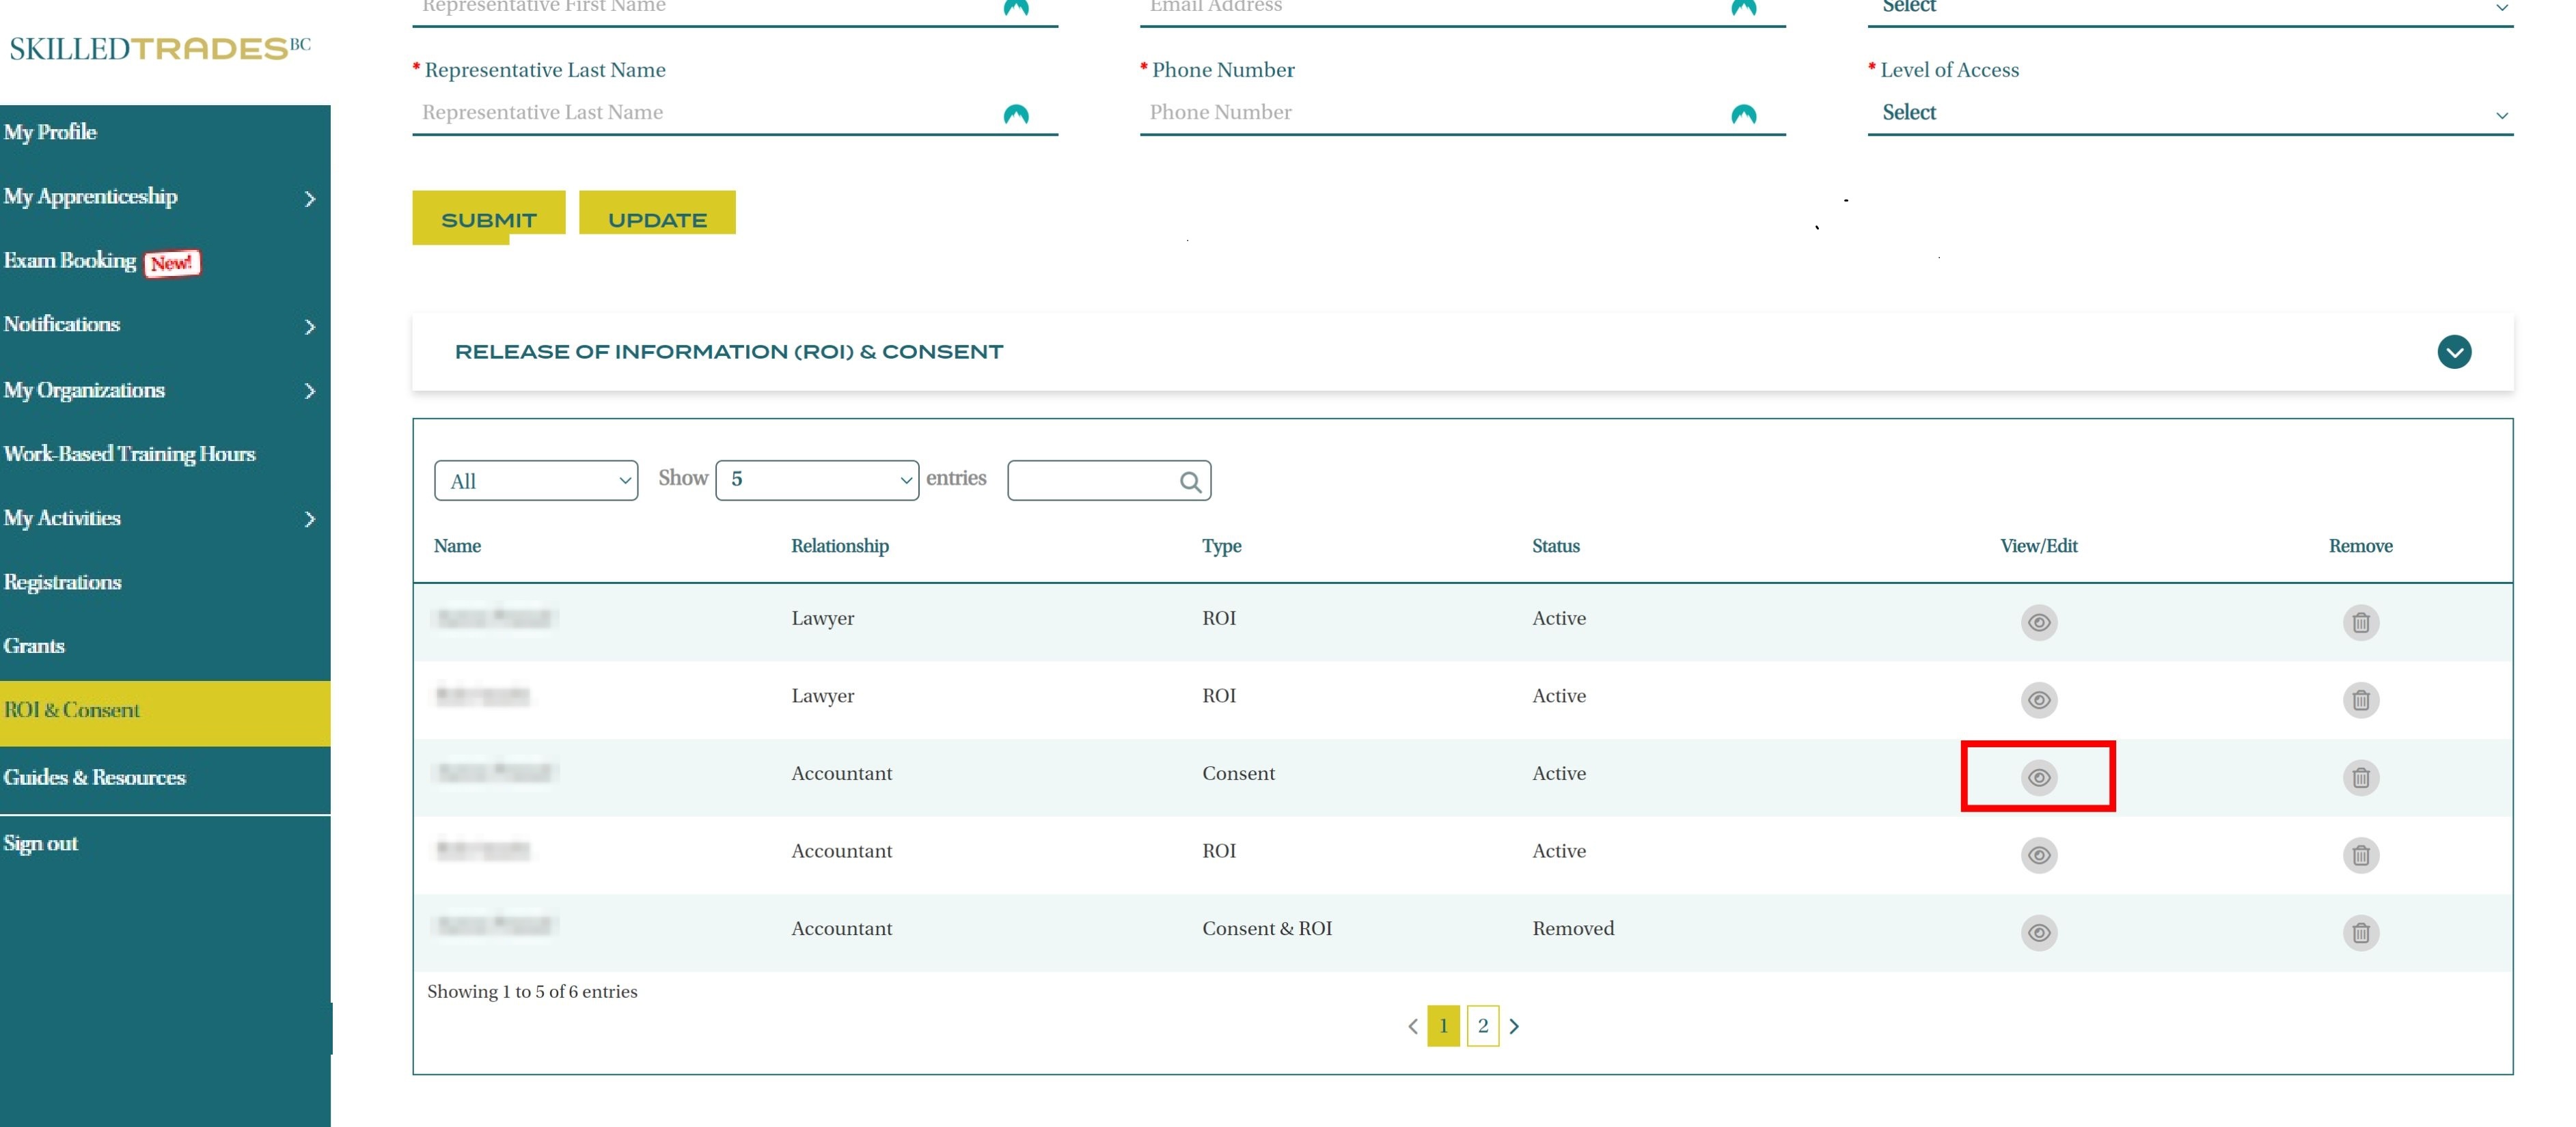Expand the My Apprenticeship menu
Image resolution: width=2576 pixels, height=1127 pixels.
point(160,197)
